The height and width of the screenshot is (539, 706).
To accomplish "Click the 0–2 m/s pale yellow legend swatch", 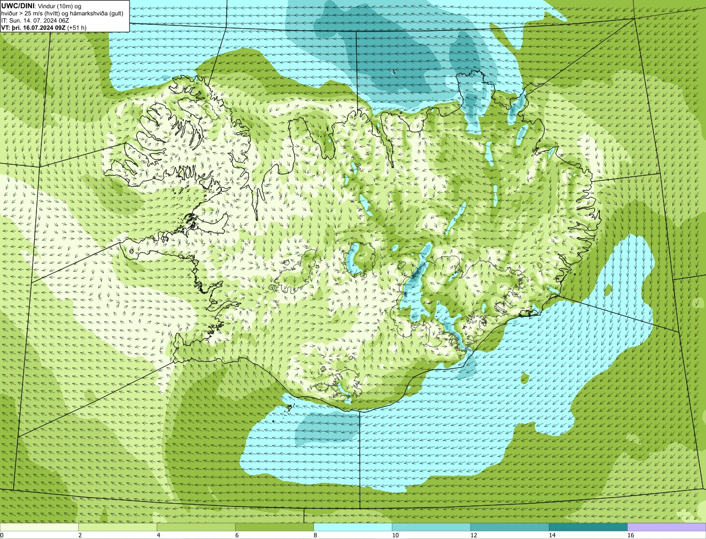I will [39, 527].
